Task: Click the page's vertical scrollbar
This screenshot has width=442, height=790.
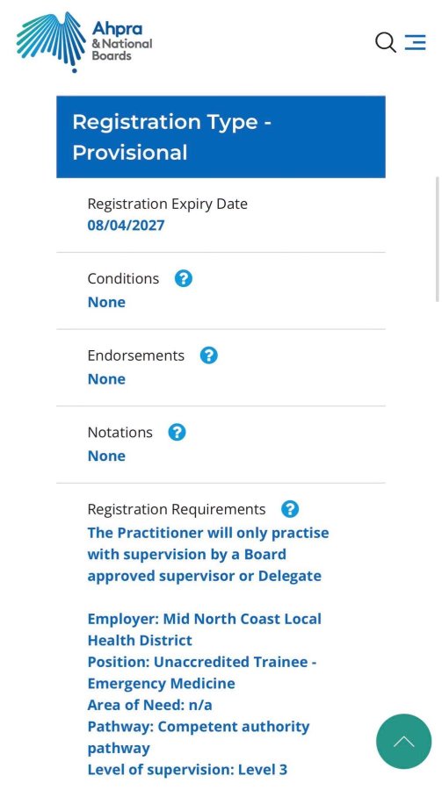Action: [437, 240]
